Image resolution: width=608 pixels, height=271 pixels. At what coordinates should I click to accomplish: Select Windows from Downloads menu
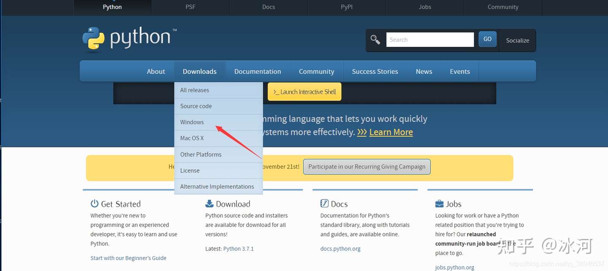[x=219, y=122]
